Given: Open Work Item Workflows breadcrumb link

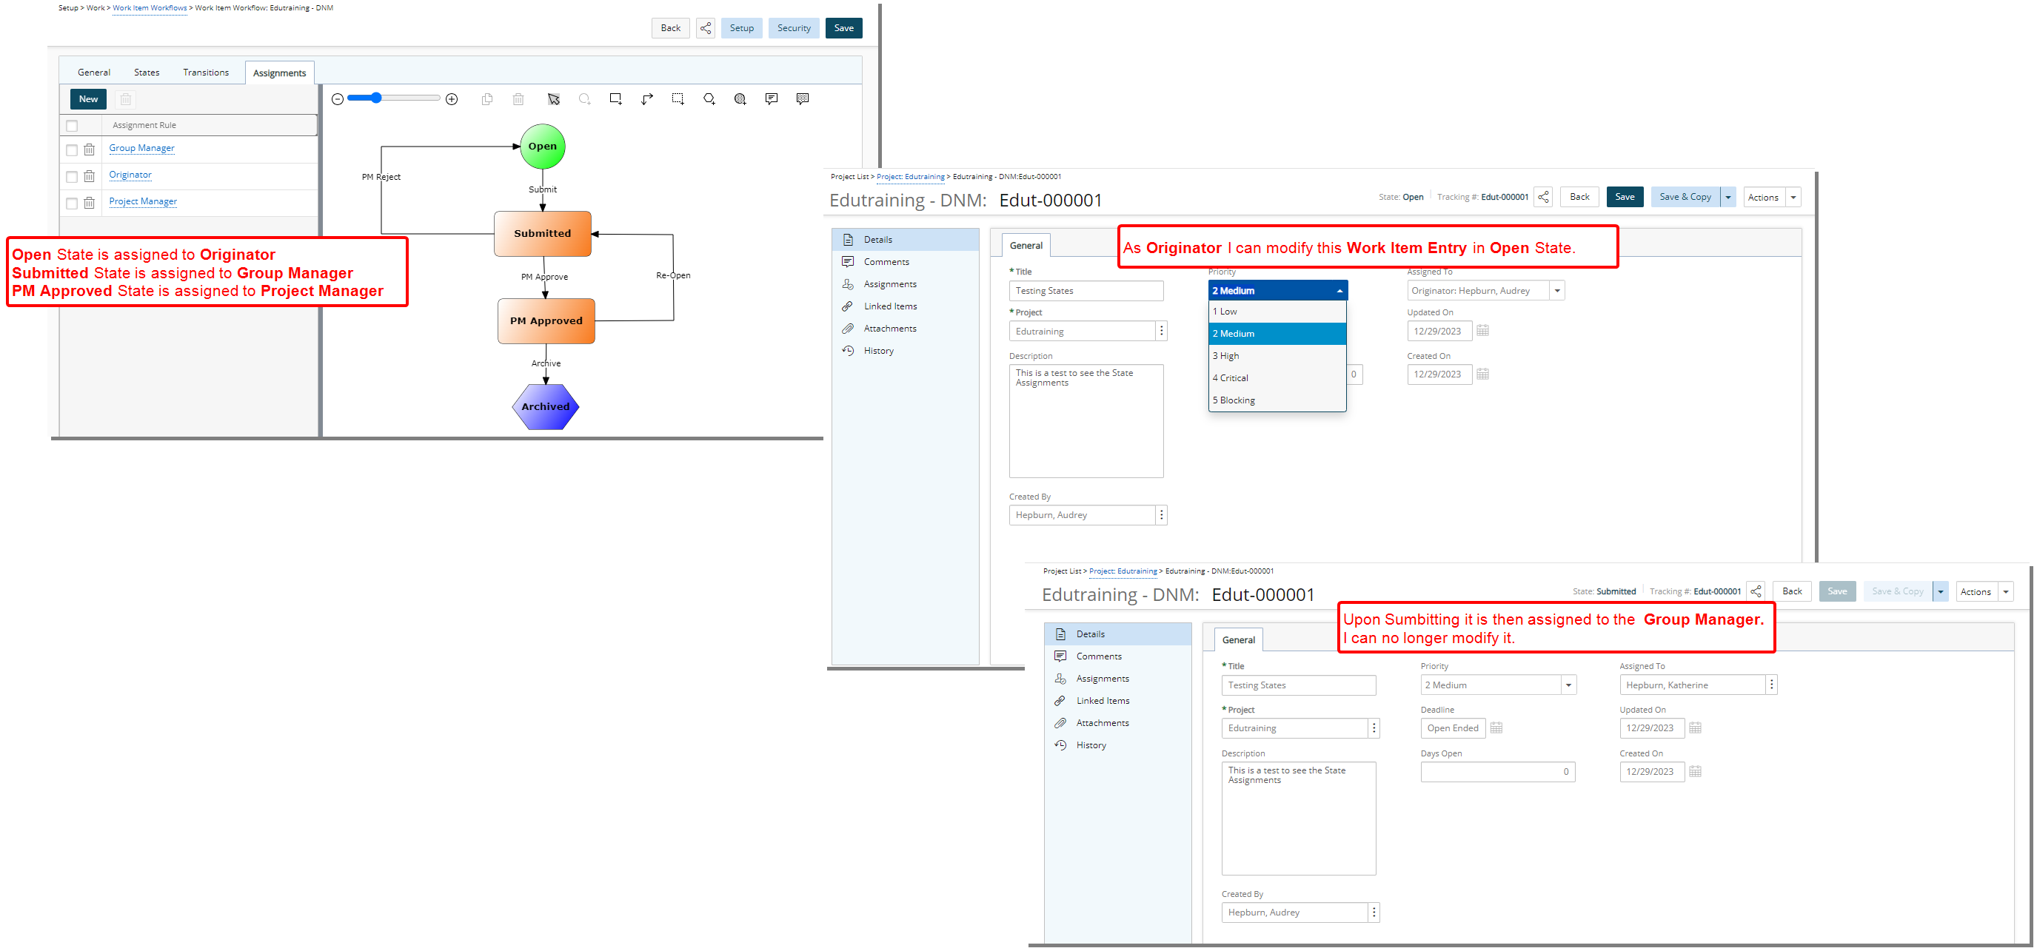Looking at the screenshot, I should coord(150,8).
